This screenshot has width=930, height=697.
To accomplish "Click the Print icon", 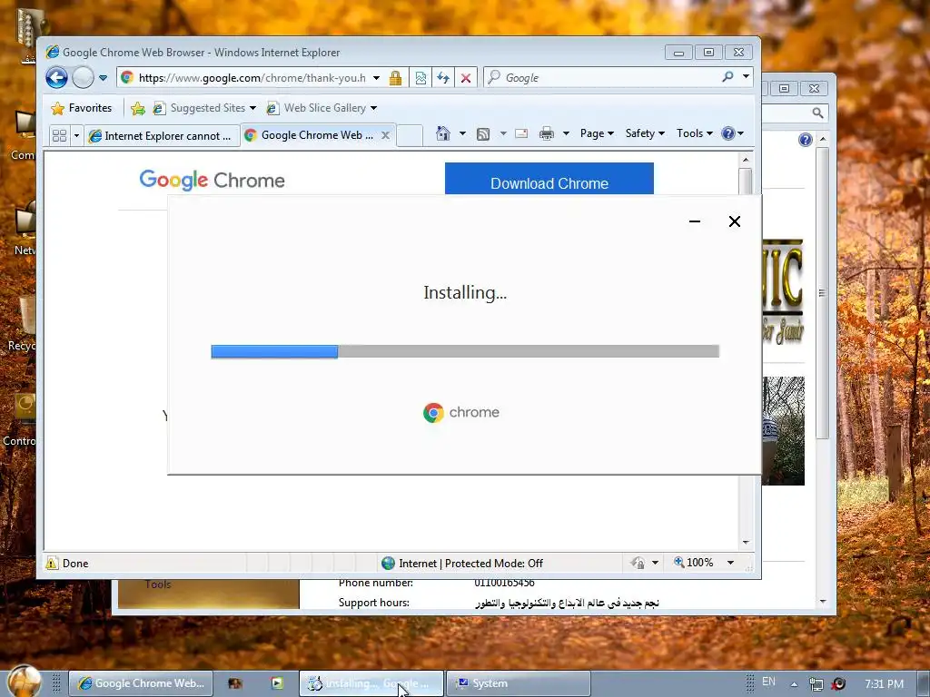I will click(x=546, y=134).
